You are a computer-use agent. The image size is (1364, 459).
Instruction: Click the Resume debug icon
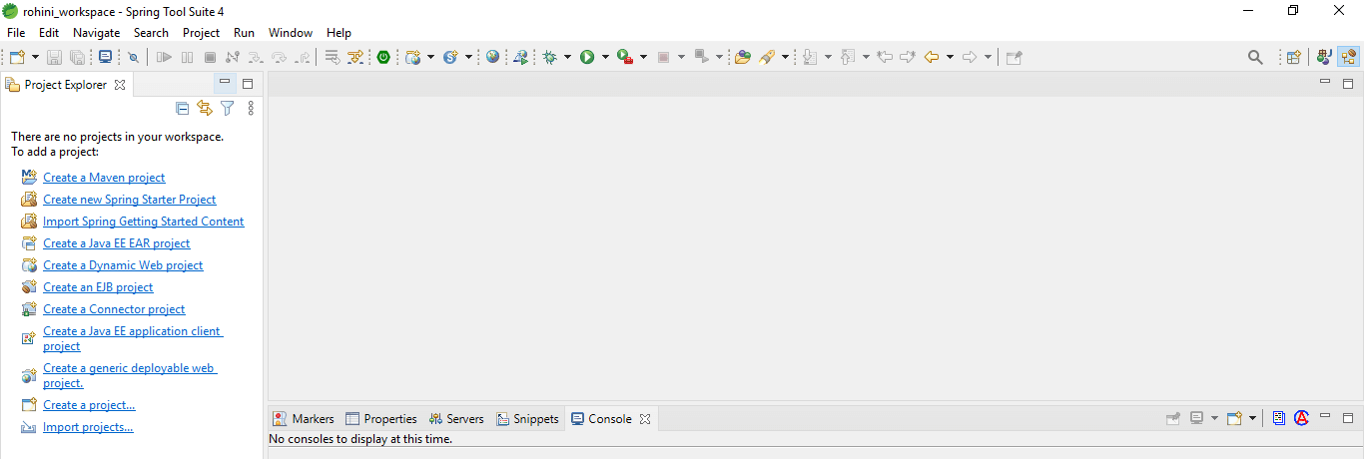[x=165, y=58]
